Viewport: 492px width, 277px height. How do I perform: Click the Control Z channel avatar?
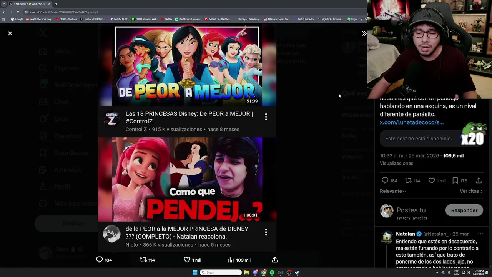112,119
